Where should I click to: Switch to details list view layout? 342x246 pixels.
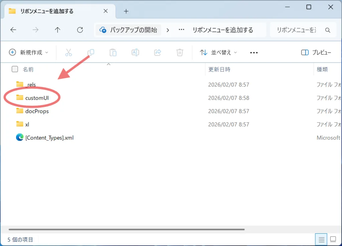pyautogui.click(x=321, y=239)
